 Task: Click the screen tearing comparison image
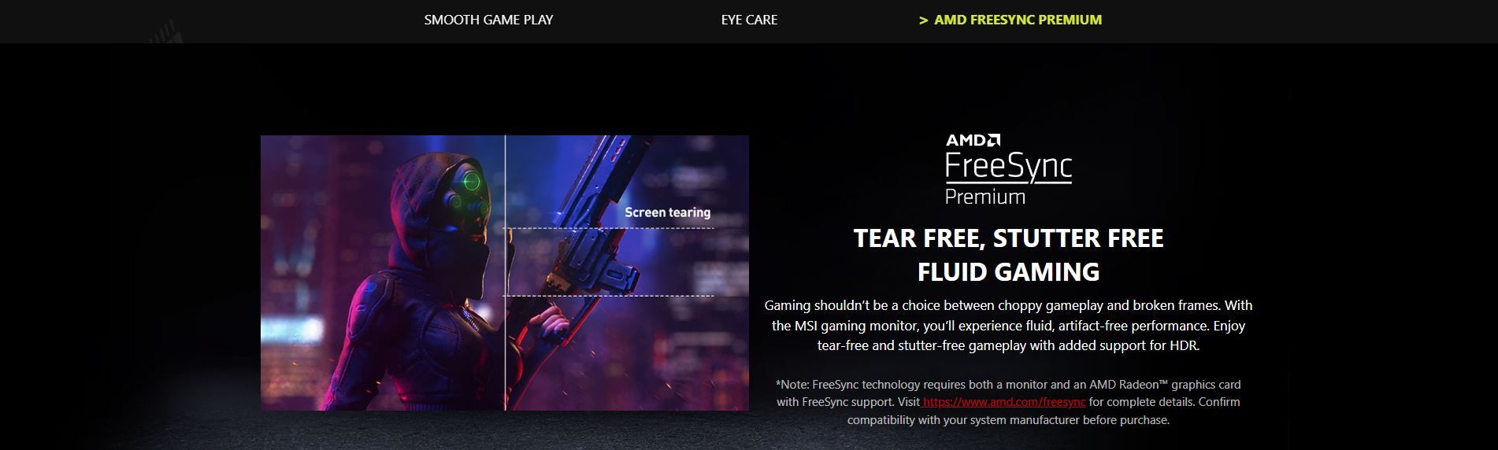point(504,273)
